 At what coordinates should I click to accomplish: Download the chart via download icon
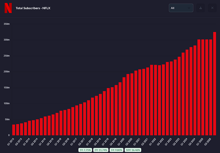click(x=201, y=8)
